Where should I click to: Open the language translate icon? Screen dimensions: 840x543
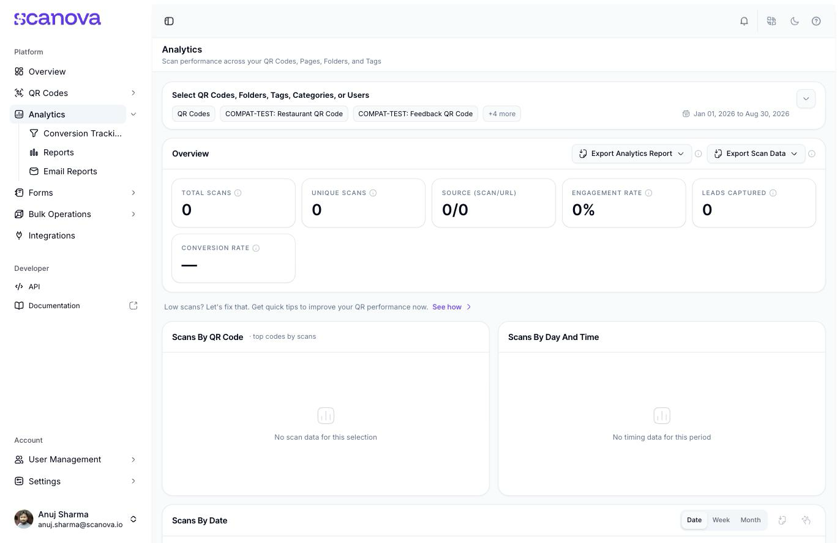(x=771, y=21)
